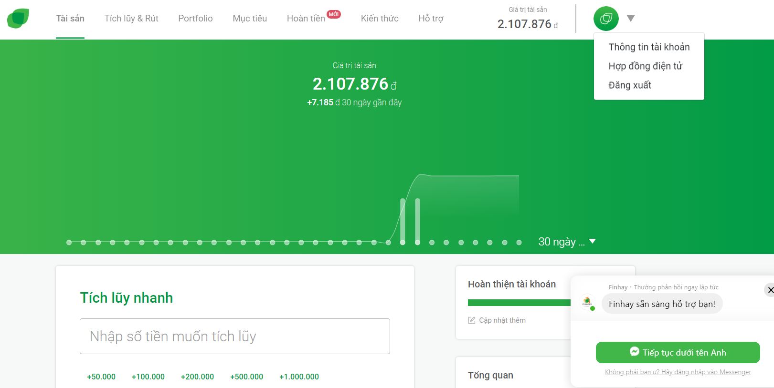The height and width of the screenshot is (388, 774).
Task: Click the Finhay chat avatar icon
Action: pos(587,302)
